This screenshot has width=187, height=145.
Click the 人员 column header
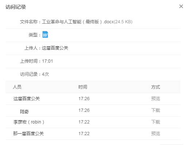17,87
